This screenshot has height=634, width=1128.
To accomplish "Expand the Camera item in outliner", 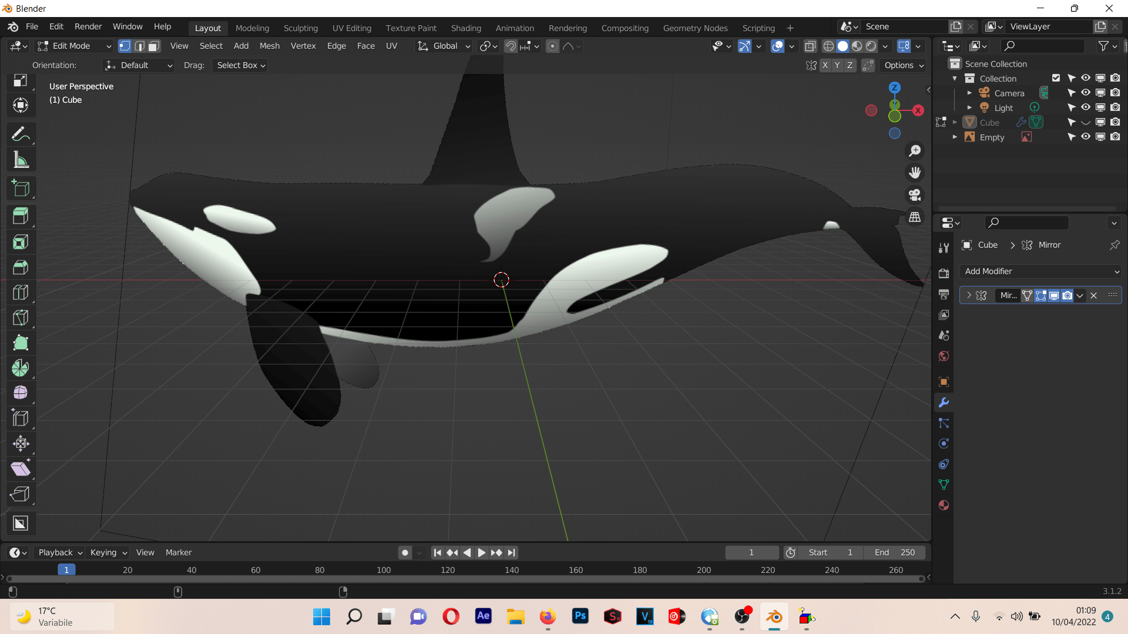I will [x=969, y=93].
